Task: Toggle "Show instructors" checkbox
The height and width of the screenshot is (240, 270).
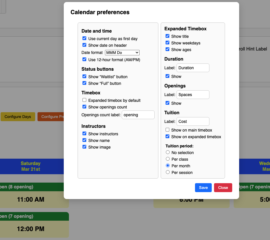Action: (85, 134)
